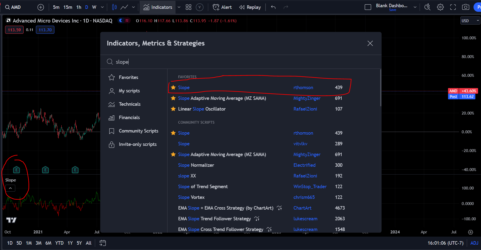The image size is (481, 250).
Task: Open the Community Scripts category
Action: click(134, 131)
